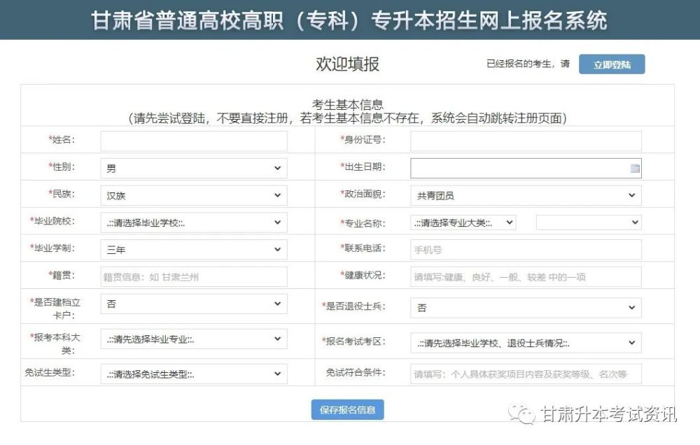
Task: Open the 是否退役士兵 veteran dropdown
Action: pos(525,307)
